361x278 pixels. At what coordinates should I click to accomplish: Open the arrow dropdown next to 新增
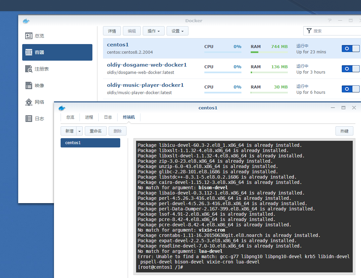click(79, 131)
